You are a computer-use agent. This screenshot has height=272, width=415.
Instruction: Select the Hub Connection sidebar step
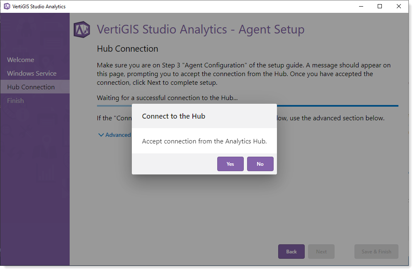[31, 87]
